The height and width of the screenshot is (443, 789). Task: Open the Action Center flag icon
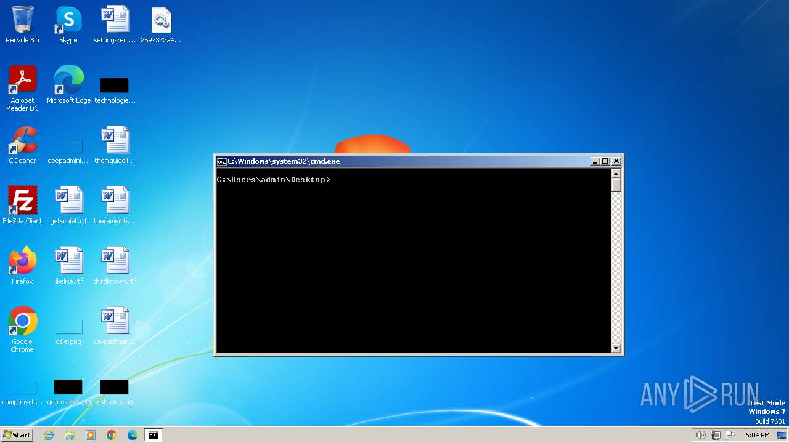(731, 435)
